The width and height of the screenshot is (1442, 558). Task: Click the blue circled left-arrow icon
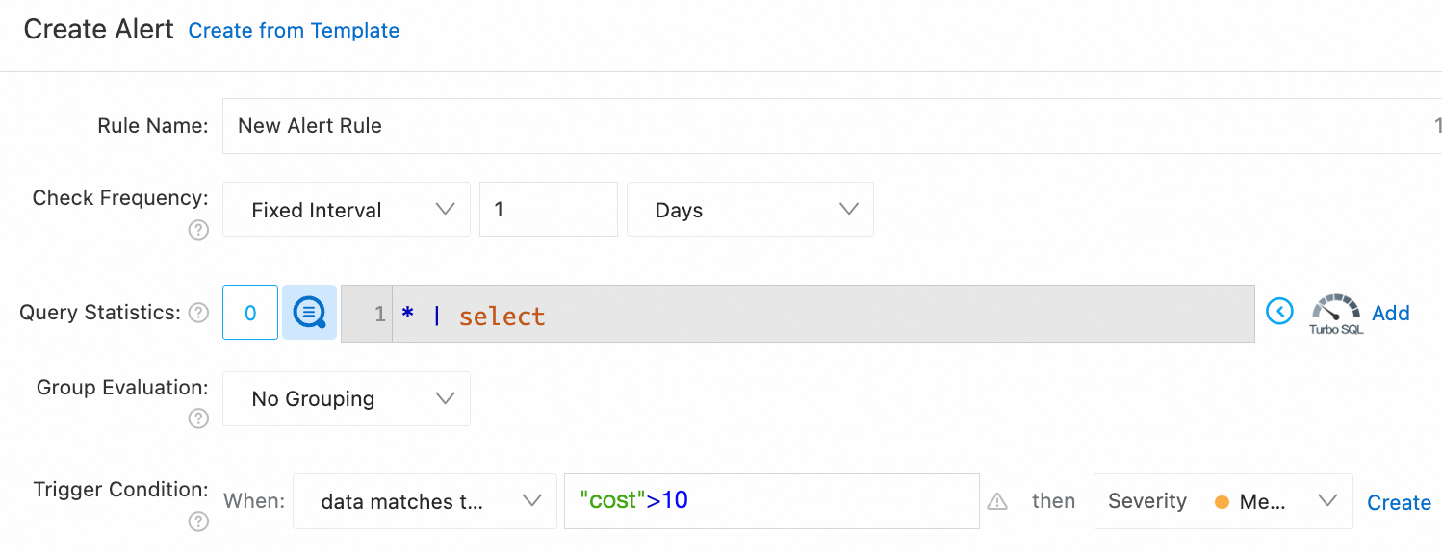(x=1279, y=312)
